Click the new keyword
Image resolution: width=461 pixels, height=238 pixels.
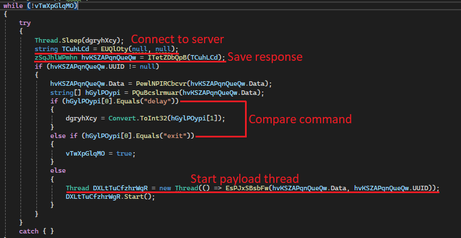pos(165,188)
